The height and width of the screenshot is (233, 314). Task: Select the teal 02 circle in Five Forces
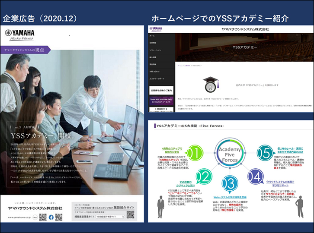(x=204, y=176)
